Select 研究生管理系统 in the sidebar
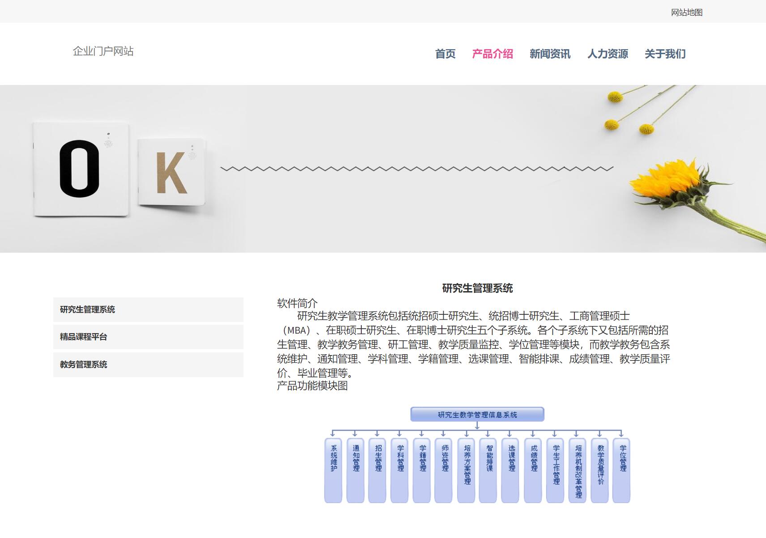The height and width of the screenshot is (538, 766). (x=148, y=309)
